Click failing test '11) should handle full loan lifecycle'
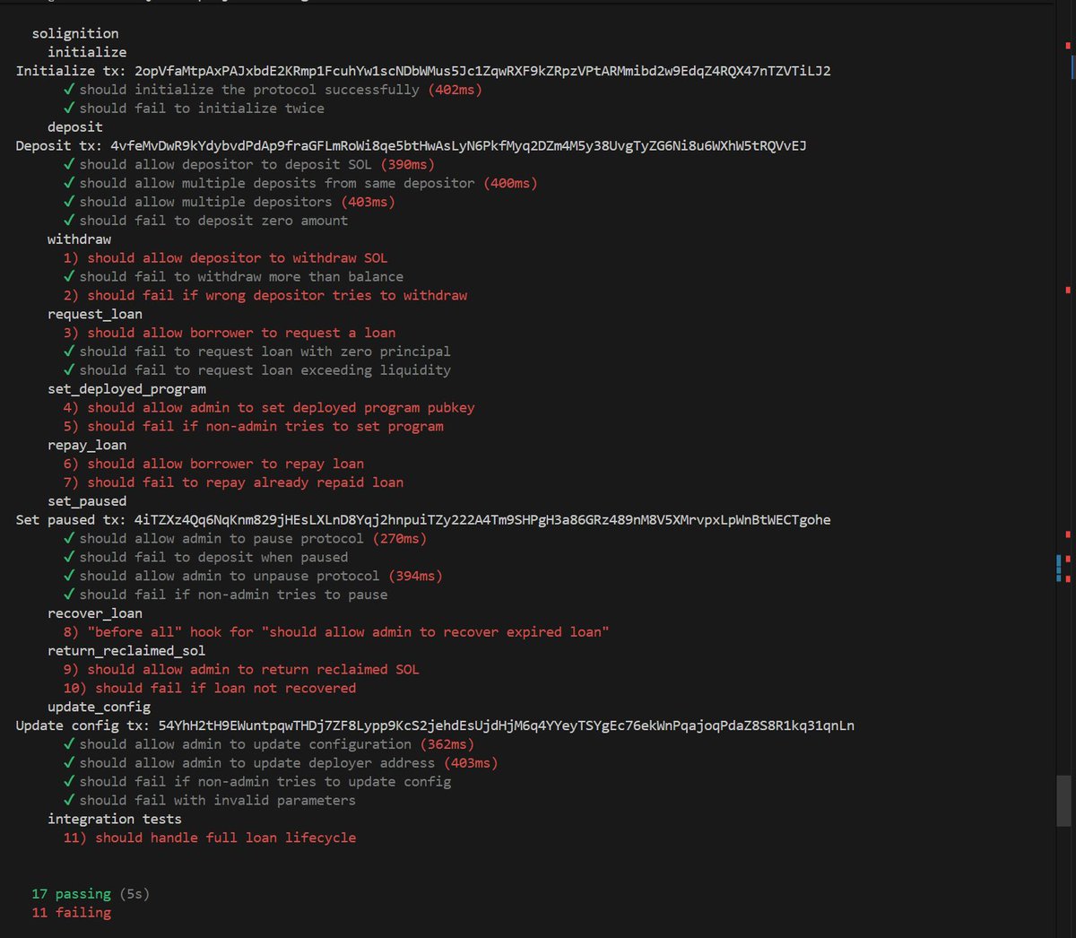Screen dimensions: 1076x938 pyautogui.click(x=210, y=838)
